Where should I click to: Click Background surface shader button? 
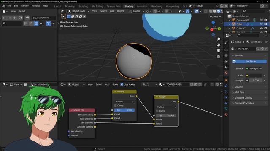[254, 68]
